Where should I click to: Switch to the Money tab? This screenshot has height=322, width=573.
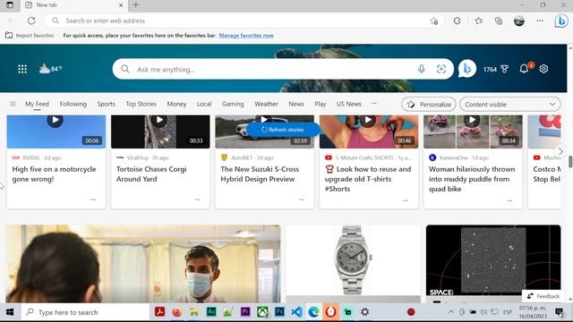tap(176, 104)
